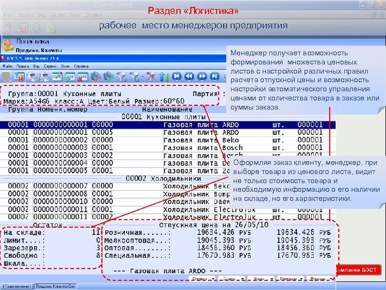The width and height of the screenshot is (386, 290).
Task: Click the binoculars find-next icon with green mark
Action: point(108,77)
